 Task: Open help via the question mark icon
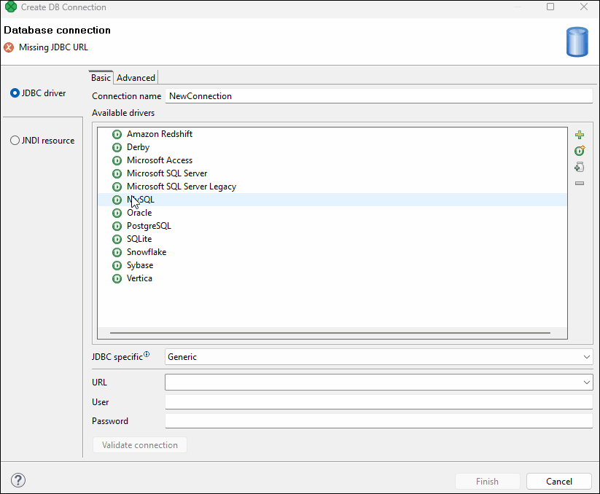tap(17, 480)
